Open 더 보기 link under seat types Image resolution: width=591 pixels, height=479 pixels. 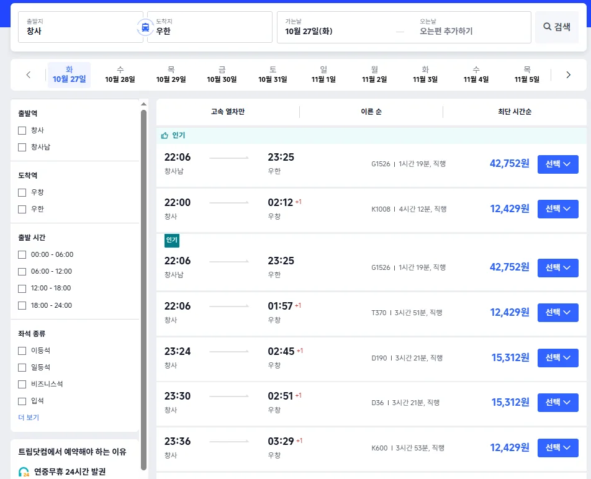tap(29, 417)
